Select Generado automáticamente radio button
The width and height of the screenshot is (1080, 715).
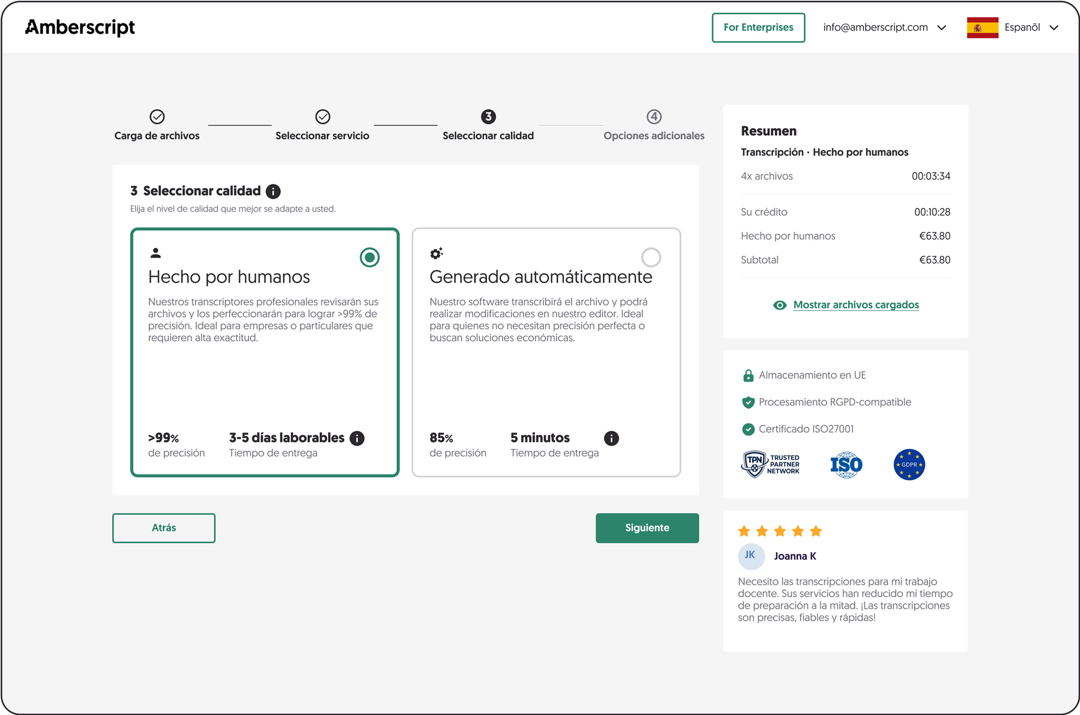tap(651, 258)
